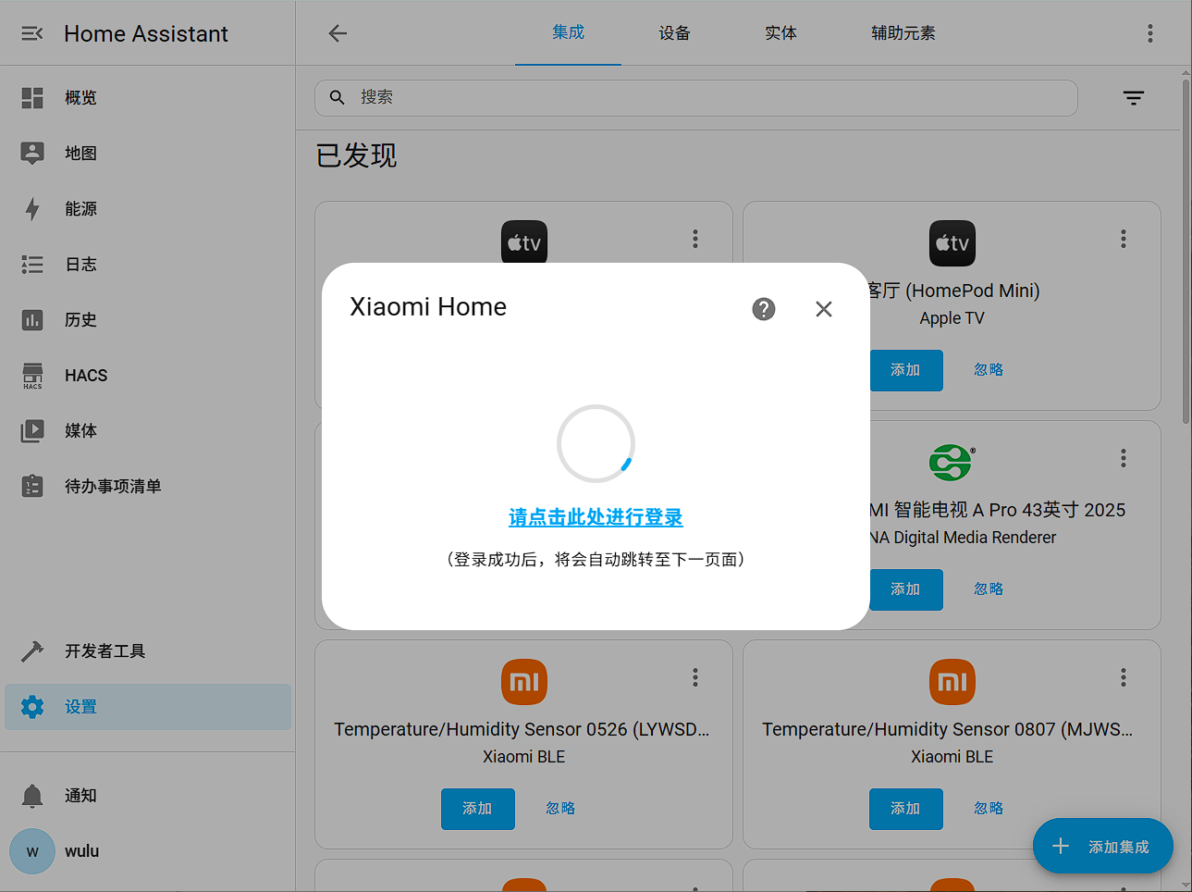This screenshot has width=1192, height=892.
Task: Add the 客厅 HomePod Mini integration
Action: (905, 370)
